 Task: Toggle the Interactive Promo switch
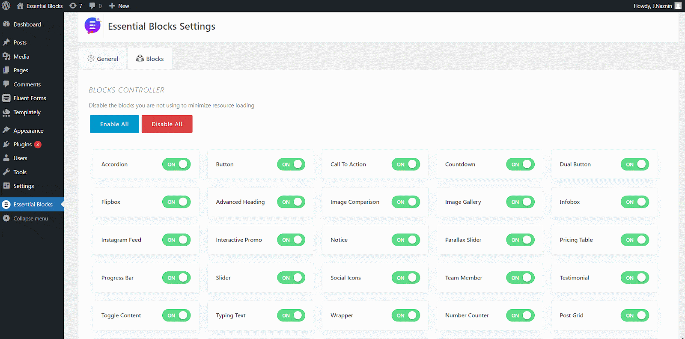point(291,240)
